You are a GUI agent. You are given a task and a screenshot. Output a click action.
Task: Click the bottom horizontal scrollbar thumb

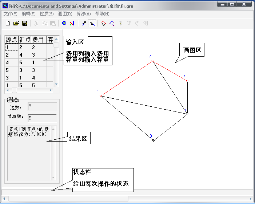pos(68,199)
